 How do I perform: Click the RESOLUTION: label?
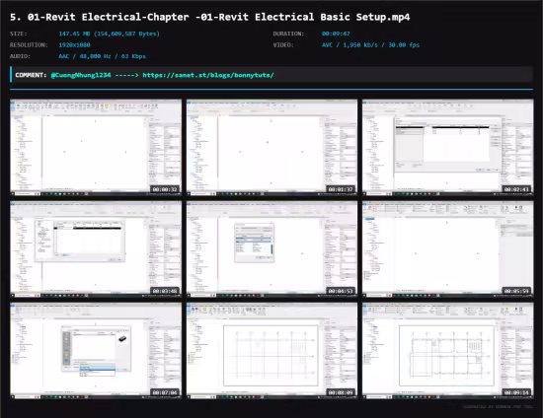(x=29, y=45)
